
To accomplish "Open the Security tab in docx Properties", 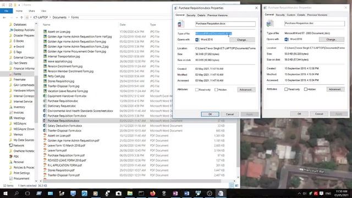I will (191, 15).
